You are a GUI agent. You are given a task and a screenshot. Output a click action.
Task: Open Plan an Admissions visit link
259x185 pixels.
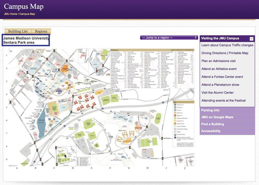(x=218, y=61)
